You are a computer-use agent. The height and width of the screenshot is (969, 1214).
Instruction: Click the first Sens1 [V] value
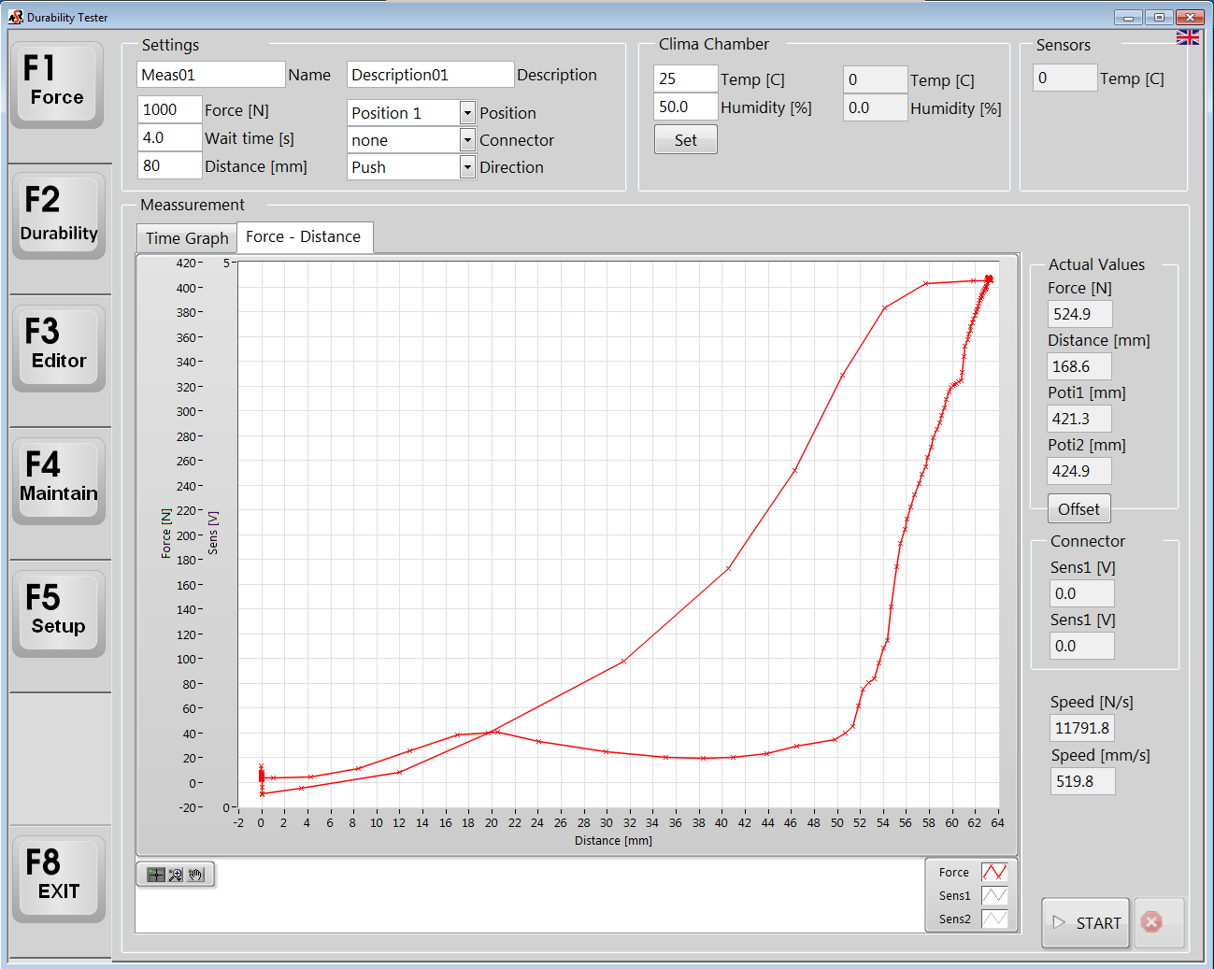pyautogui.click(x=1082, y=593)
